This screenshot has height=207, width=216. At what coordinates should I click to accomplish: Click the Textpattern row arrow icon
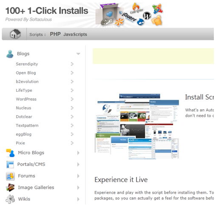(72, 125)
